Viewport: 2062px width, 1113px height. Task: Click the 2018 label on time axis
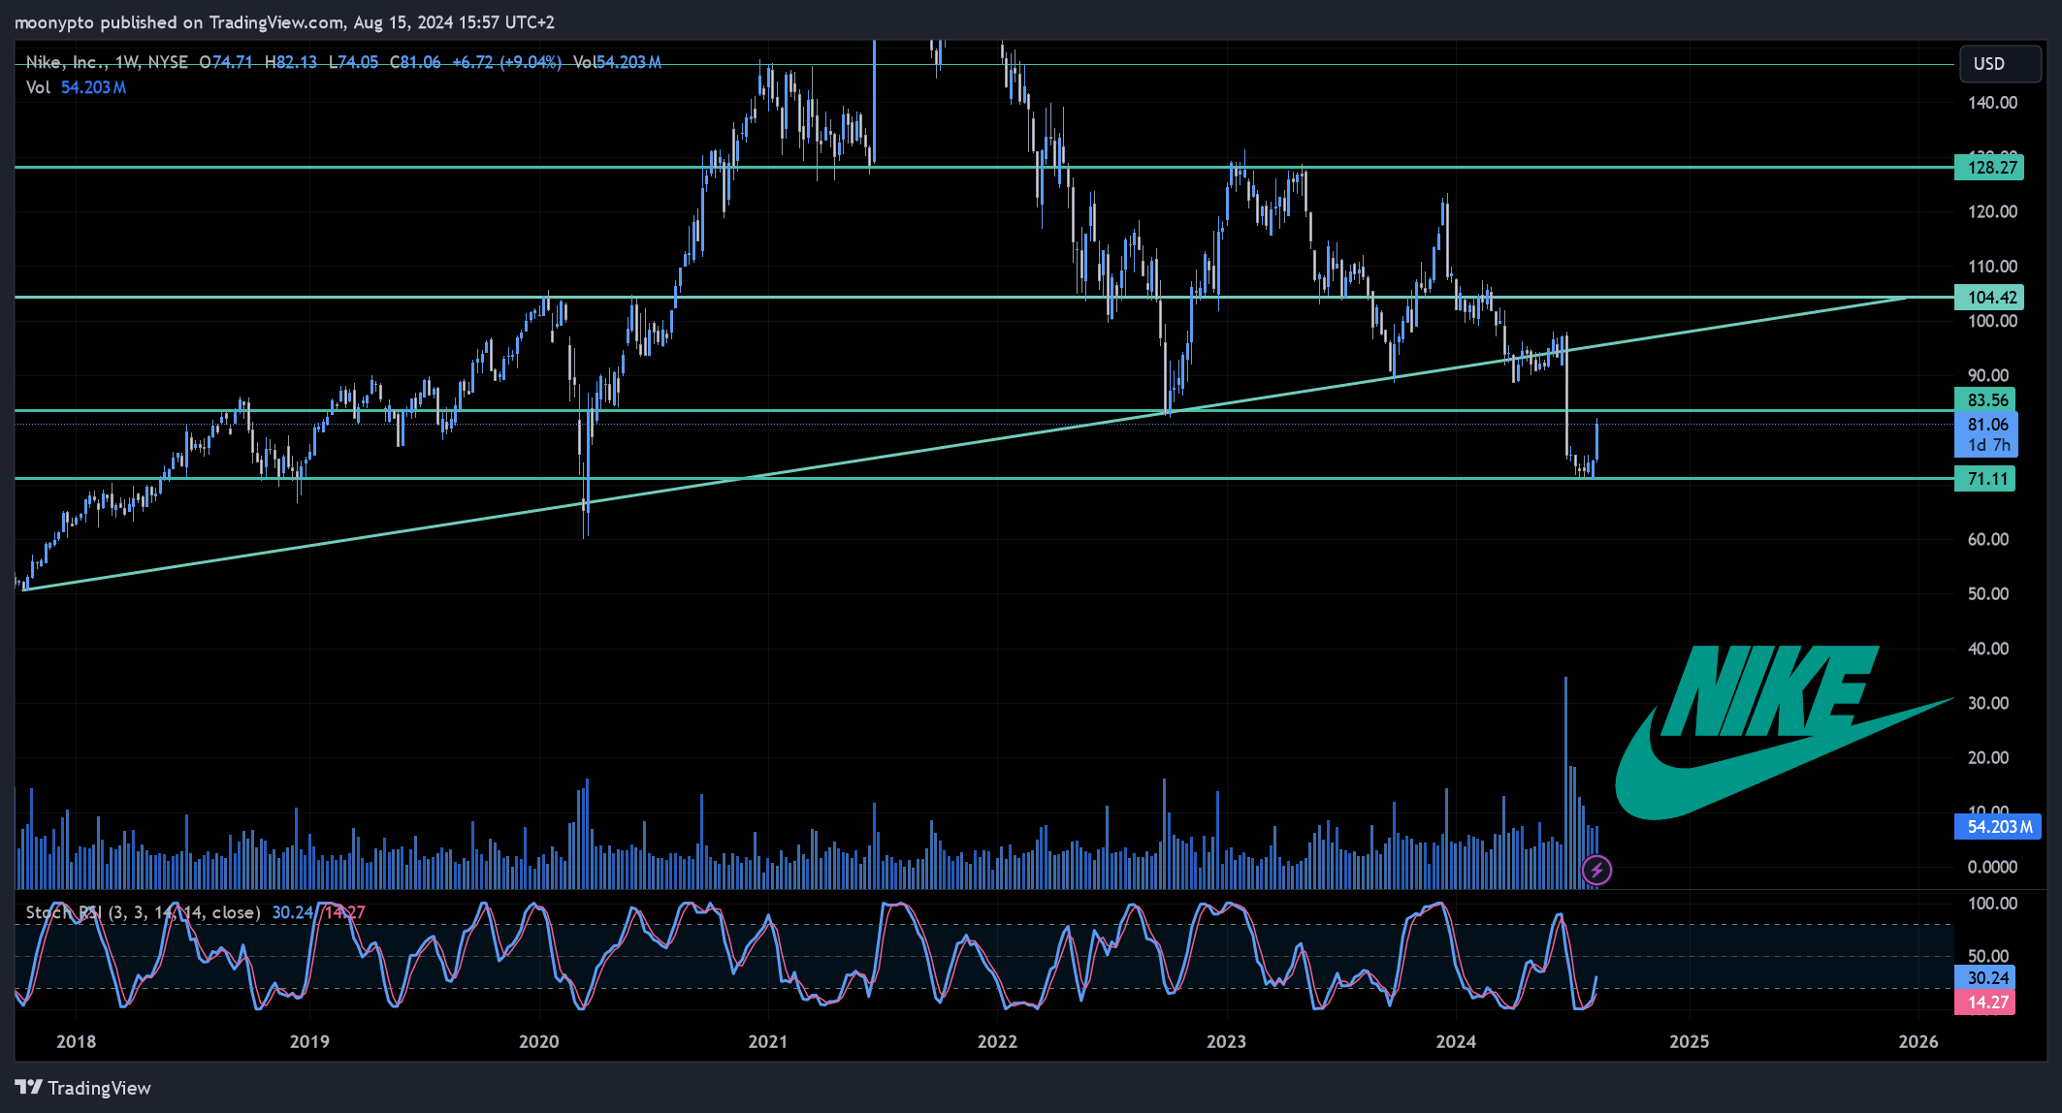click(x=76, y=1041)
